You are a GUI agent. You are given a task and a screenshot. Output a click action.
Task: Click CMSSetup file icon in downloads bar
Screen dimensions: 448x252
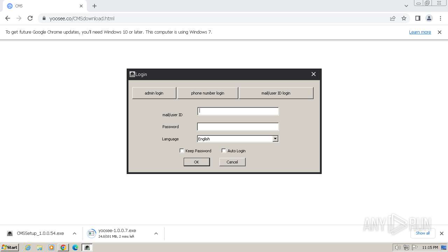(x=10, y=233)
